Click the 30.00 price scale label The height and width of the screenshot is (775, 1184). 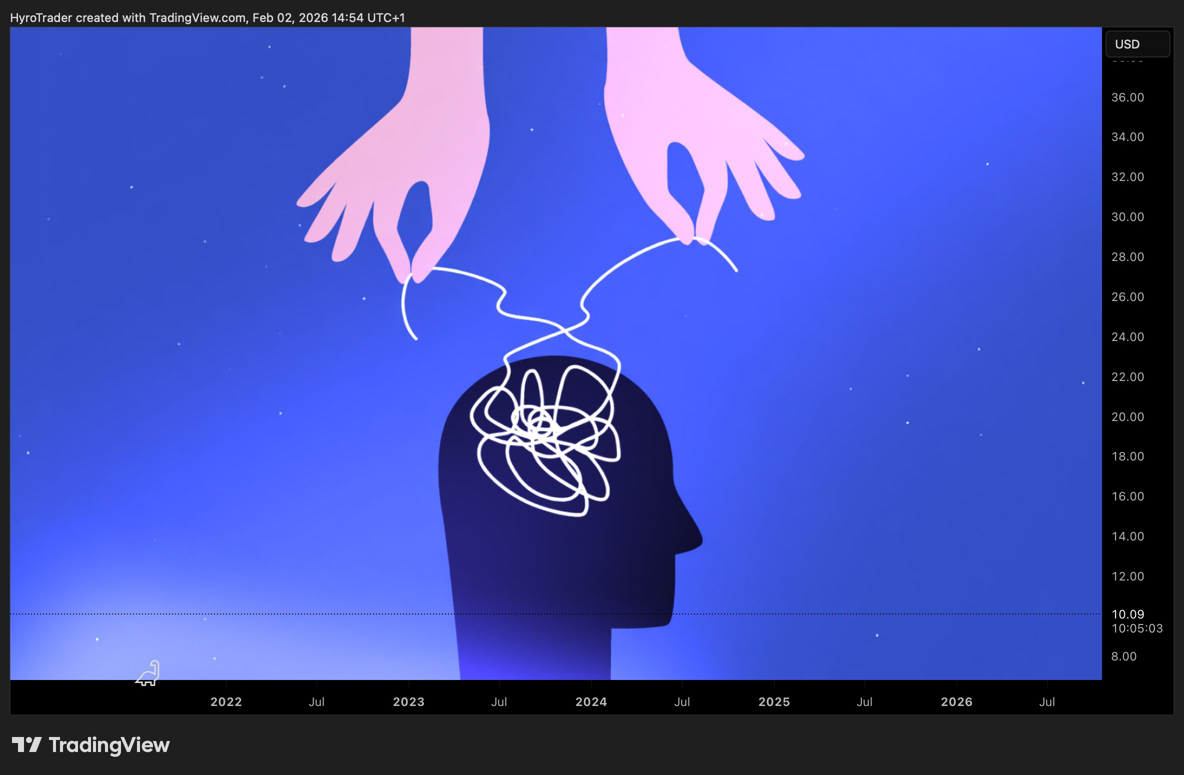[x=1127, y=217]
